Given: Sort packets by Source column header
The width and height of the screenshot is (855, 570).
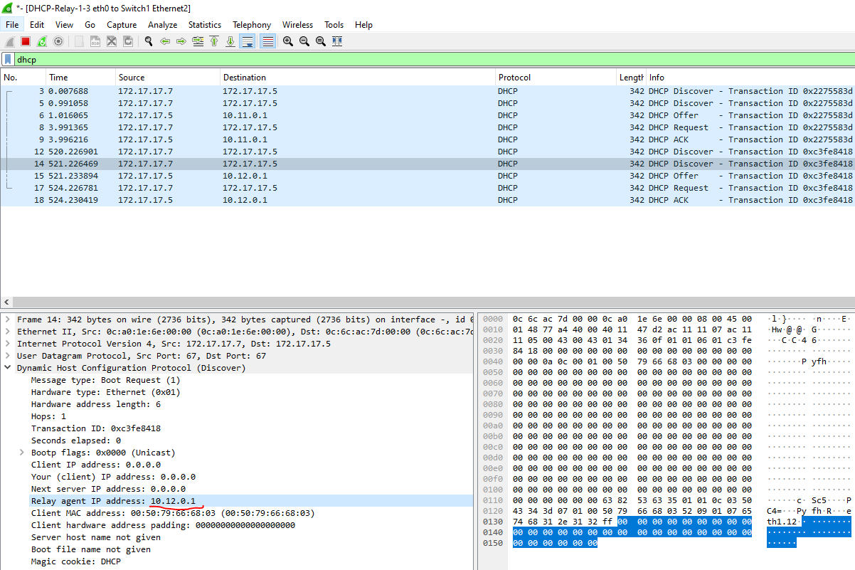Looking at the screenshot, I should pyautogui.click(x=131, y=78).
